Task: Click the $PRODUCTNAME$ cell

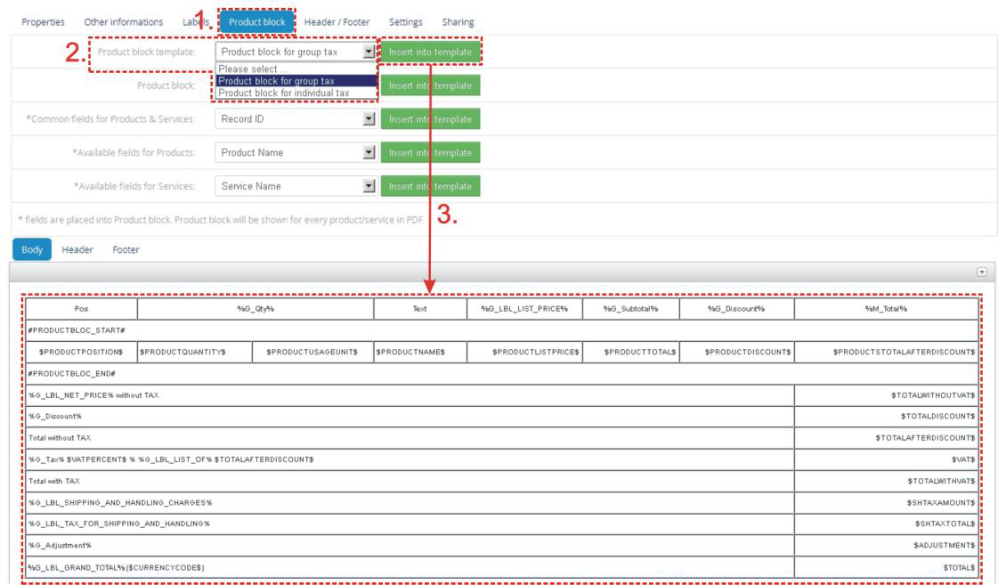Action: coord(420,352)
